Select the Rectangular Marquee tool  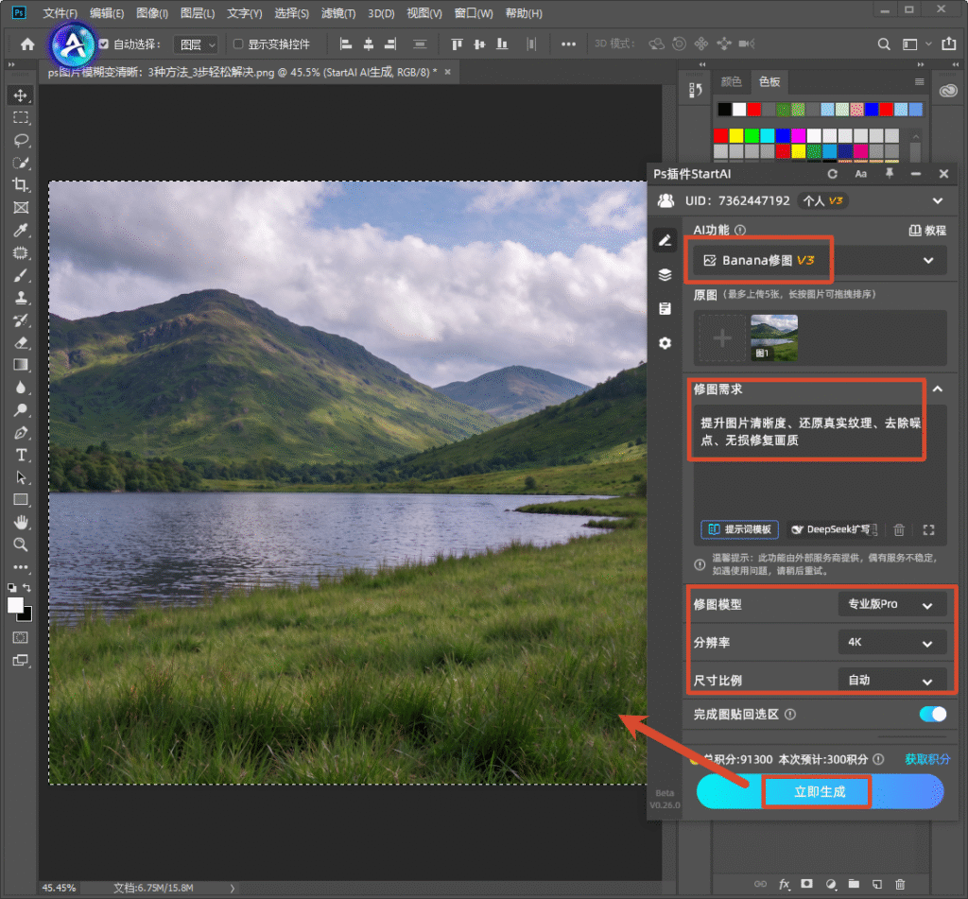21,118
